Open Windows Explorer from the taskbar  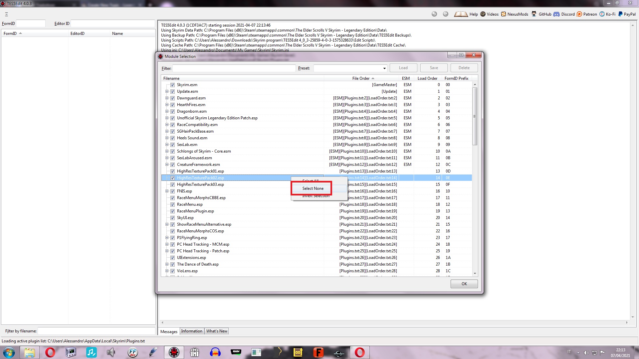pyautogui.click(x=30, y=352)
